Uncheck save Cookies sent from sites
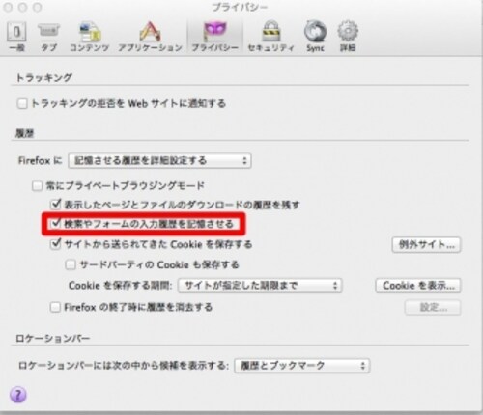 point(56,244)
